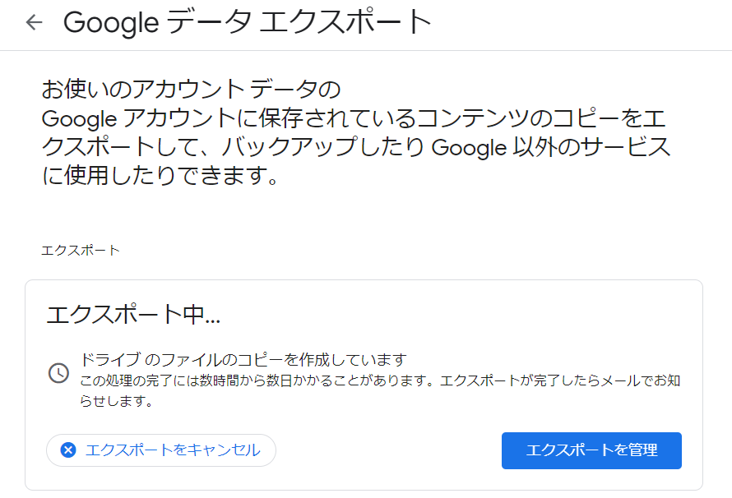Click the back arrow icon
Image resolution: width=732 pixels, height=498 pixels.
[x=34, y=22]
